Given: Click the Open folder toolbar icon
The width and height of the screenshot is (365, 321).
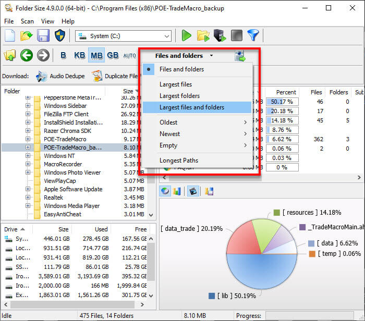Looking at the screenshot, I should pyautogui.click(x=26, y=35).
